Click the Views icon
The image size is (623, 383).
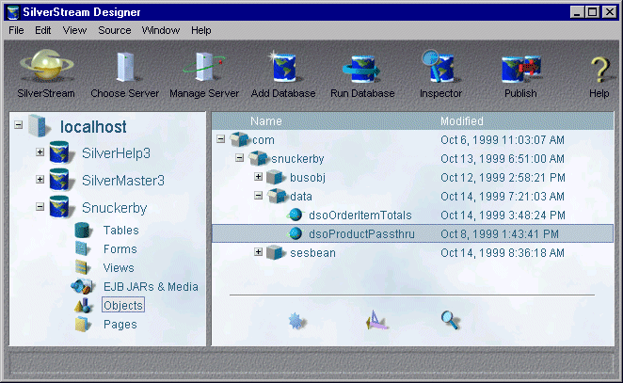pos(82,267)
